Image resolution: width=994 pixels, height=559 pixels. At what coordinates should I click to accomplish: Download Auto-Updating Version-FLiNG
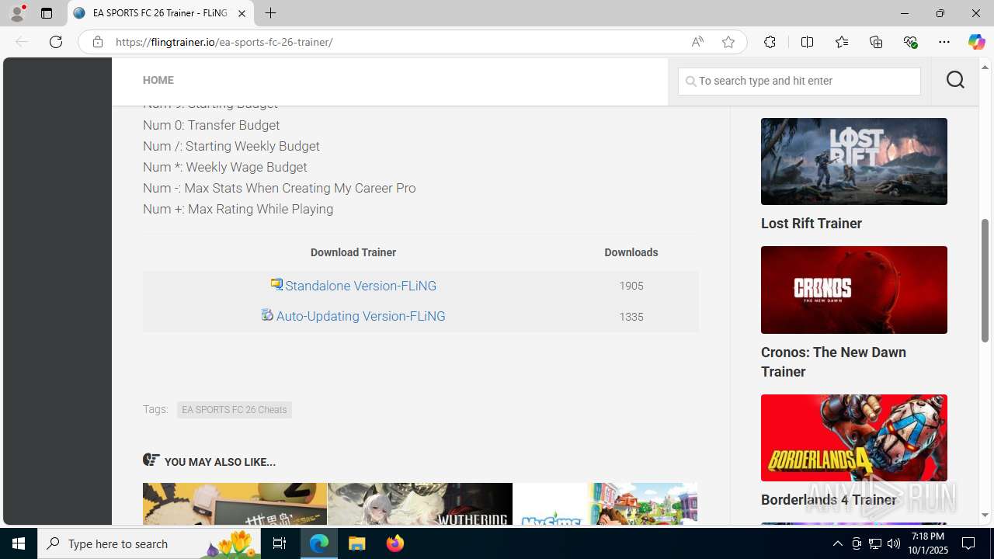pyautogui.click(x=360, y=316)
